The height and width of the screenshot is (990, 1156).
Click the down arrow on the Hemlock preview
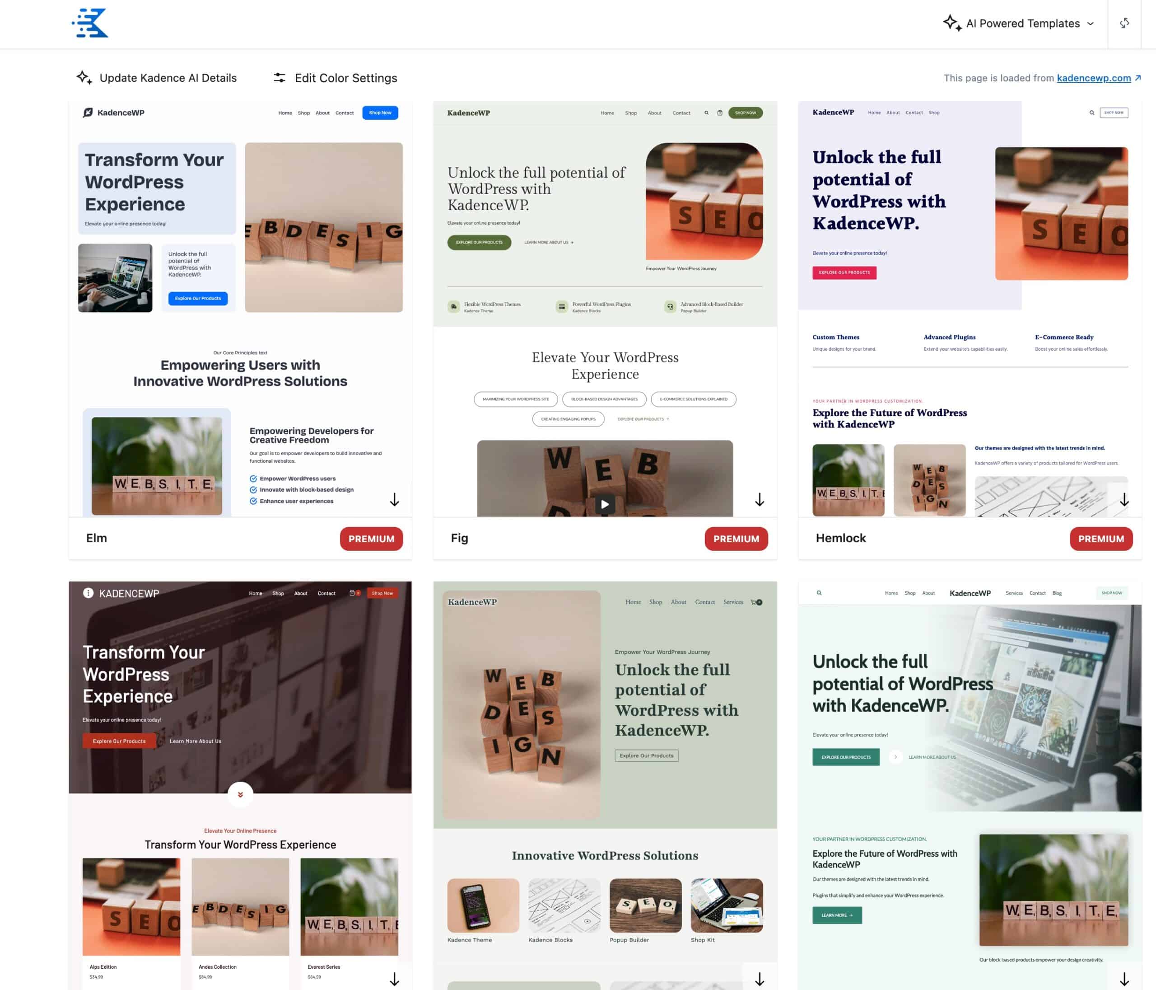click(x=1124, y=499)
